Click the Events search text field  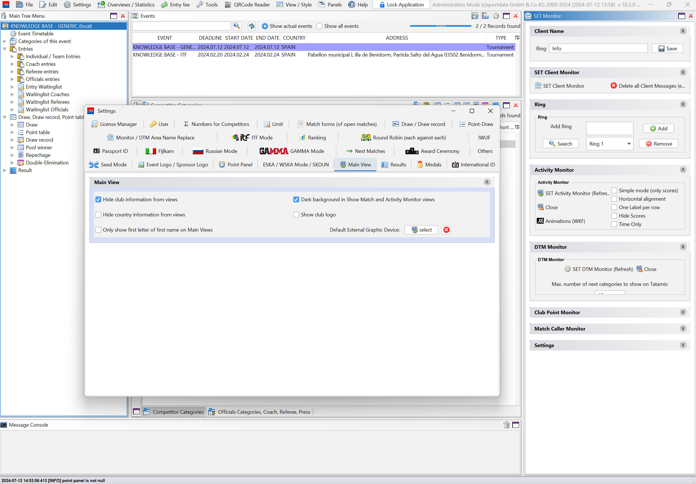coord(181,26)
